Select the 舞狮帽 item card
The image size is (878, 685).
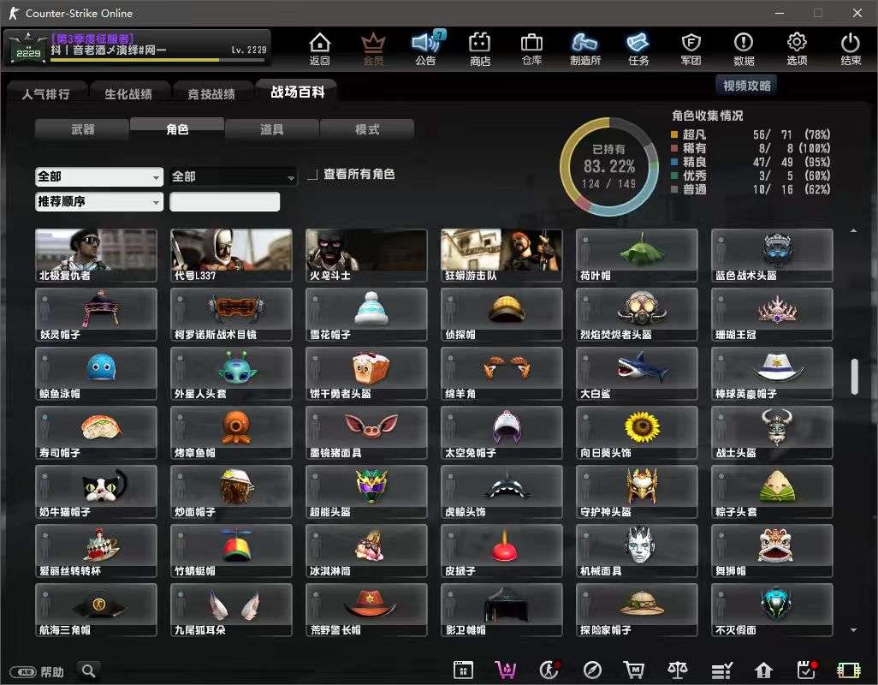[772, 551]
